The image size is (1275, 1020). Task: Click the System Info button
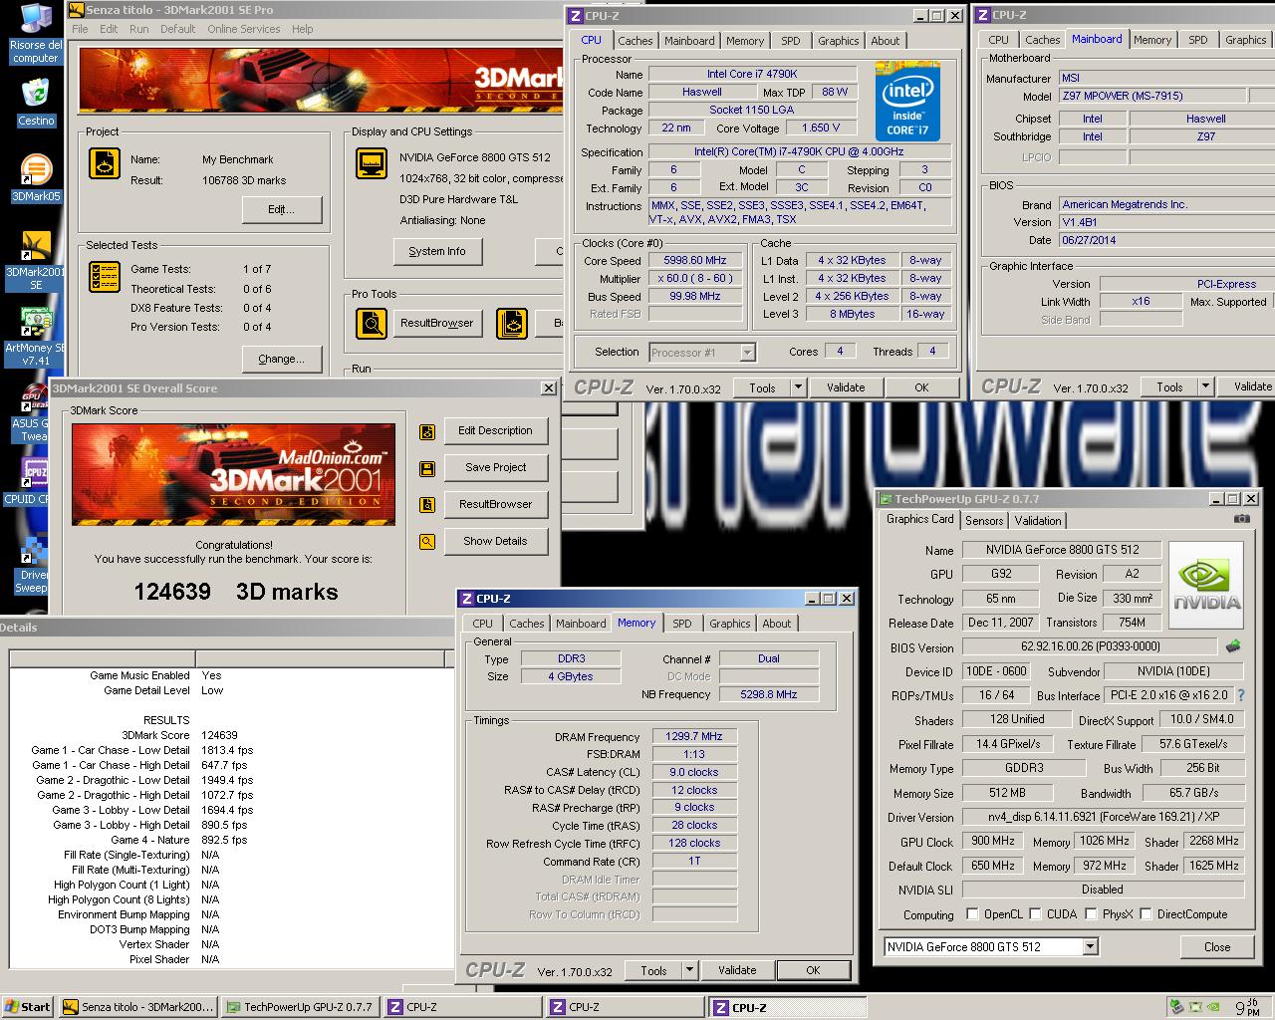click(437, 251)
